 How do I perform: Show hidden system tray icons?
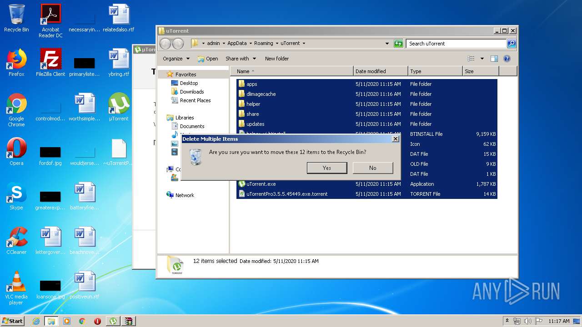click(x=507, y=321)
